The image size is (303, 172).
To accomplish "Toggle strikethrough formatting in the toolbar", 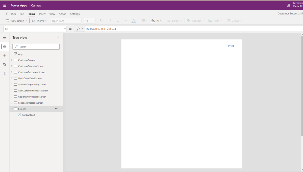I will [126, 21].
